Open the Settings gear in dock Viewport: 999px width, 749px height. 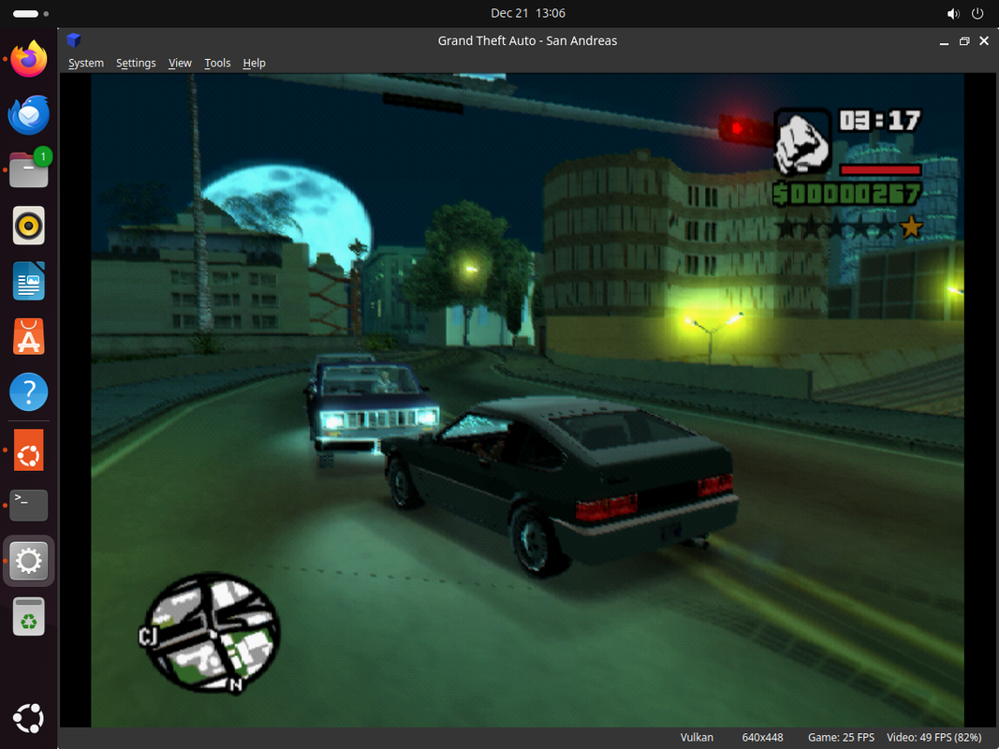pos(29,561)
